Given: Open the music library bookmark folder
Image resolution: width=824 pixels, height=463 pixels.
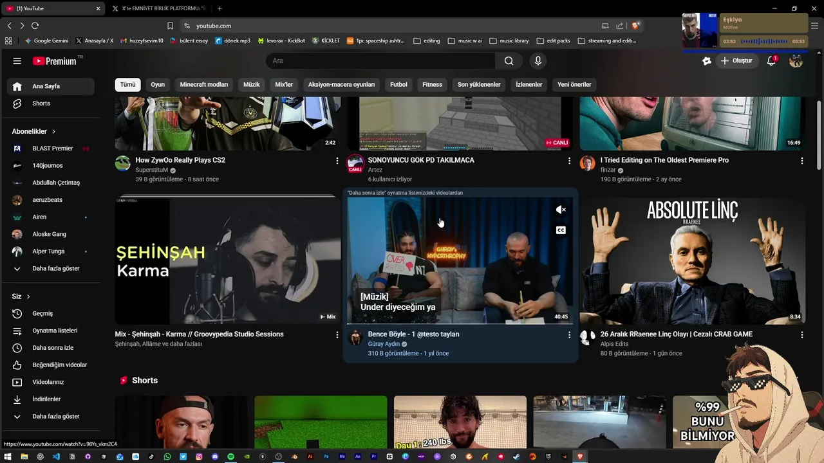Looking at the screenshot, I should pos(509,41).
